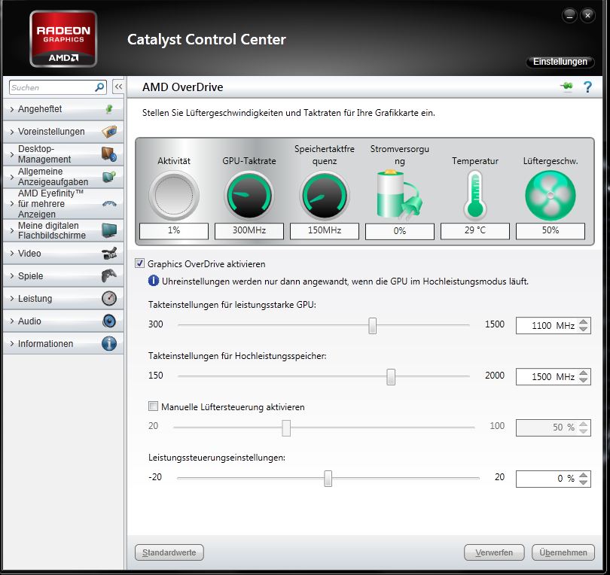Click the Audio speaker icon
The height and width of the screenshot is (575, 610).
[x=109, y=321]
